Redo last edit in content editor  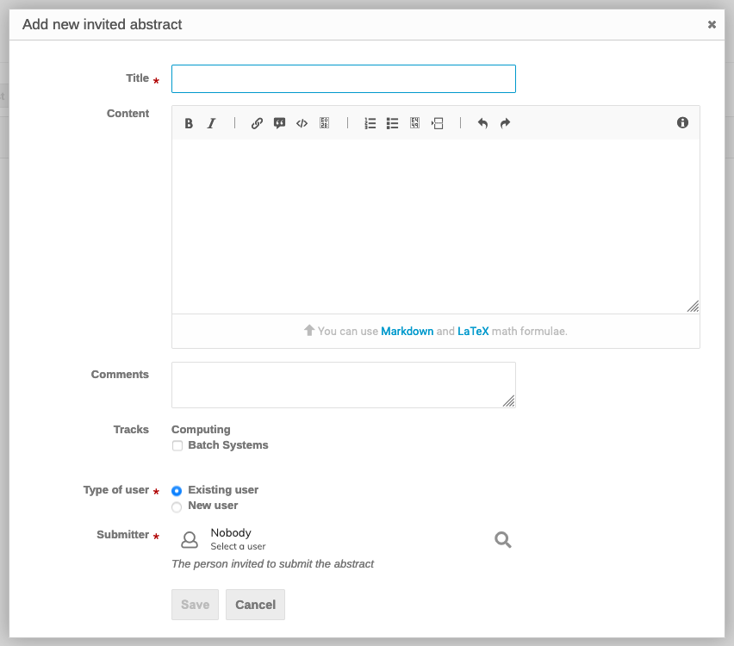click(505, 123)
